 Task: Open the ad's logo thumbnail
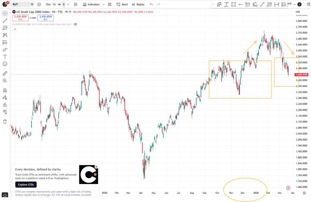89,174
